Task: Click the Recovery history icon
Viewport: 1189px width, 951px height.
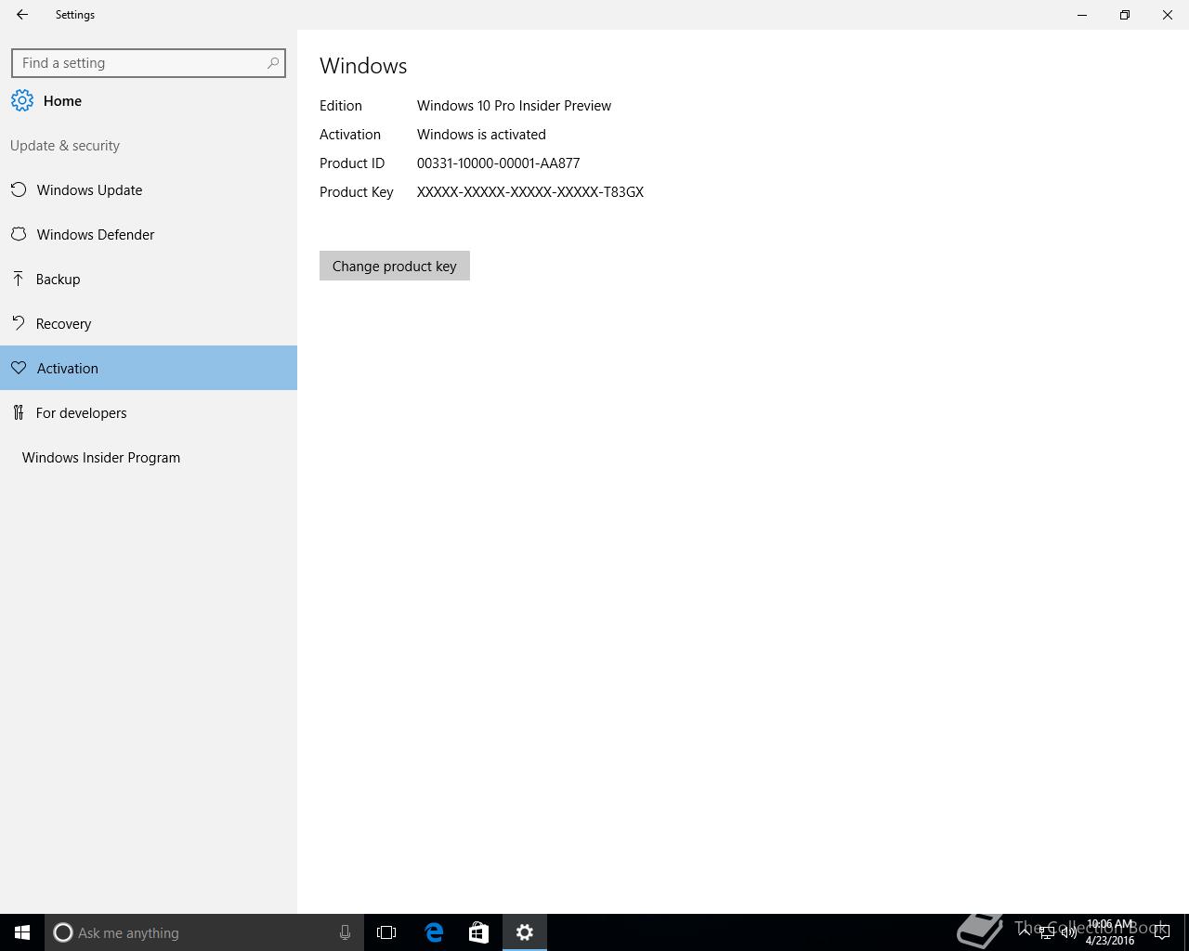Action: coord(19,323)
